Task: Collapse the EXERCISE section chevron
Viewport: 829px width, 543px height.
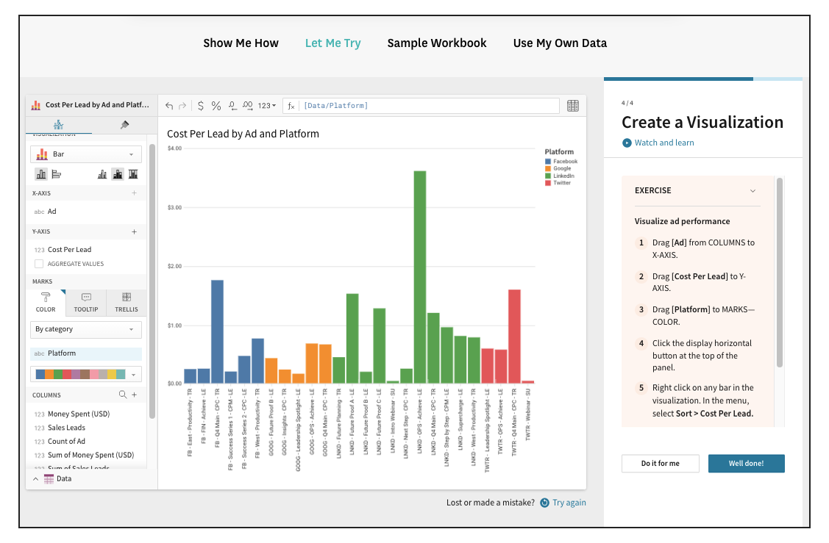Action: 753,191
